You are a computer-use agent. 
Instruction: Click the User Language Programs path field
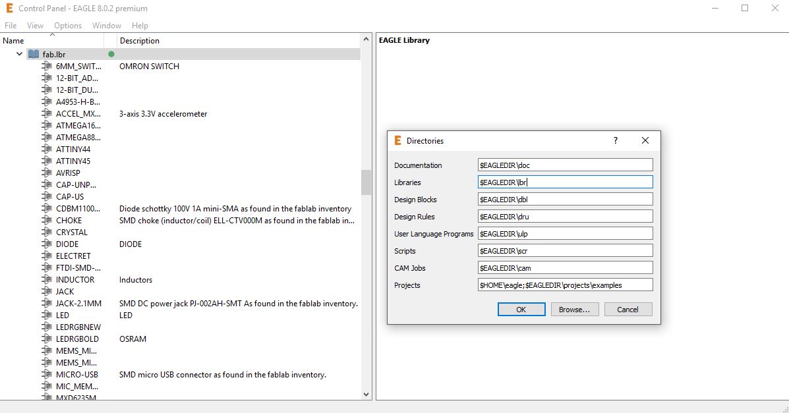[565, 233]
